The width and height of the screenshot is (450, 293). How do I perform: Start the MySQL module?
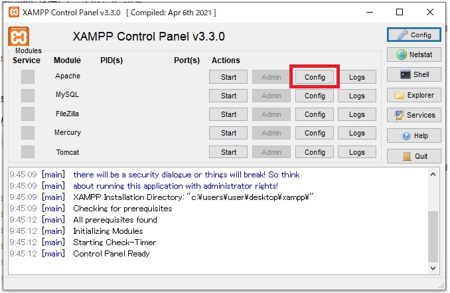228,96
